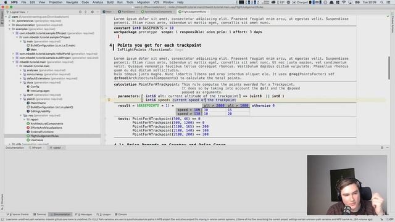This screenshot has height=222, width=395.
Task: Expand the _spreferences folder
Action: tap(10, 21)
